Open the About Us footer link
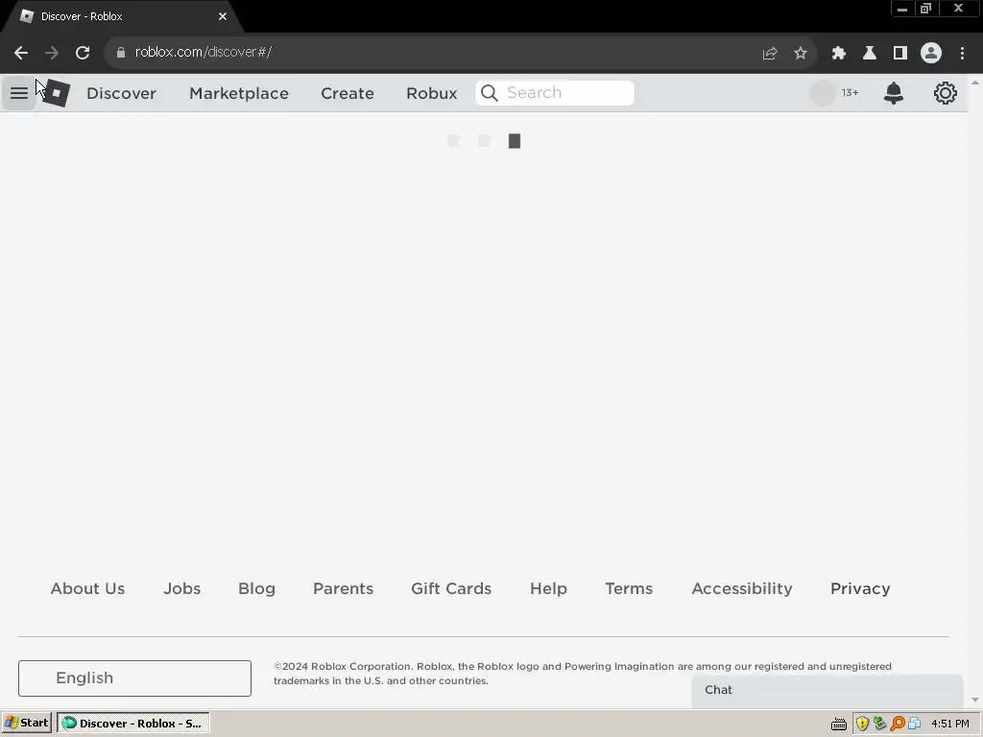This screenshot has width=983, height=737. (x=87, y=588)
